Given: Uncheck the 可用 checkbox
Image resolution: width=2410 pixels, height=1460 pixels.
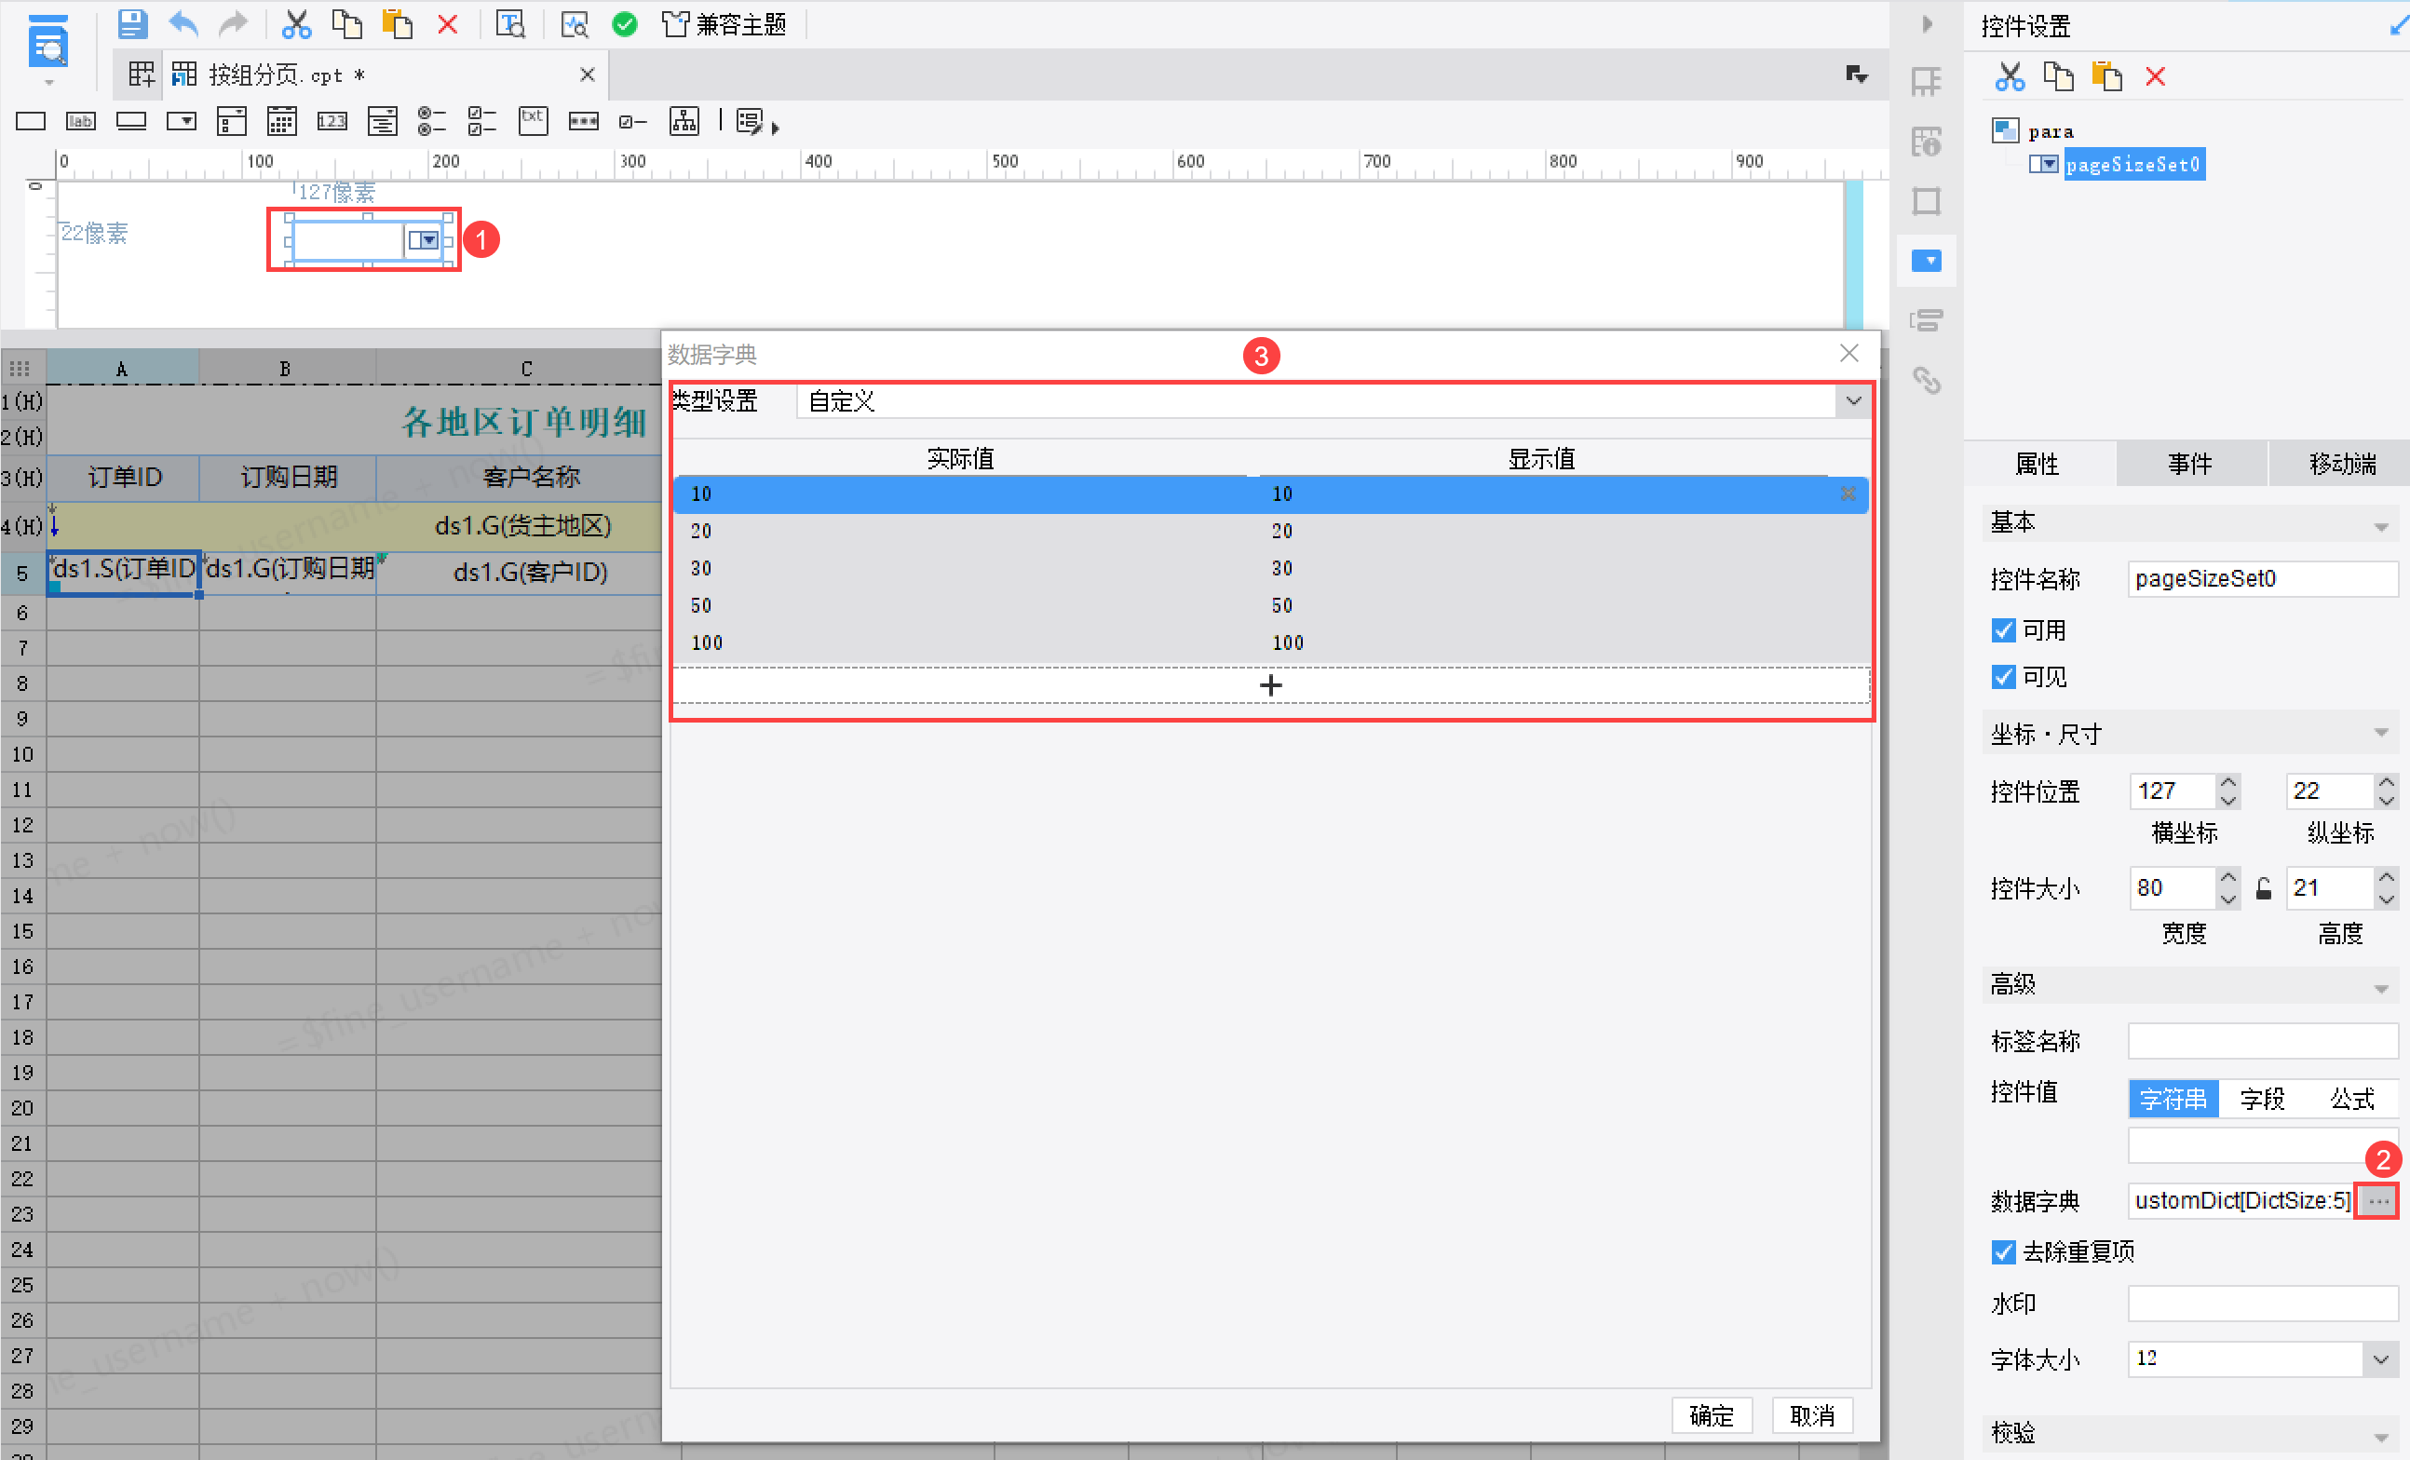Looking at the screenshot, I should point(2003,630).
